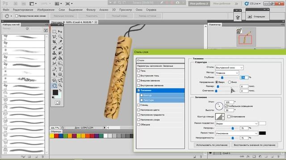The height and width of the screenshot is (160, 286).
Task: Click the Глубина slider handle
Action: (222, 78)
